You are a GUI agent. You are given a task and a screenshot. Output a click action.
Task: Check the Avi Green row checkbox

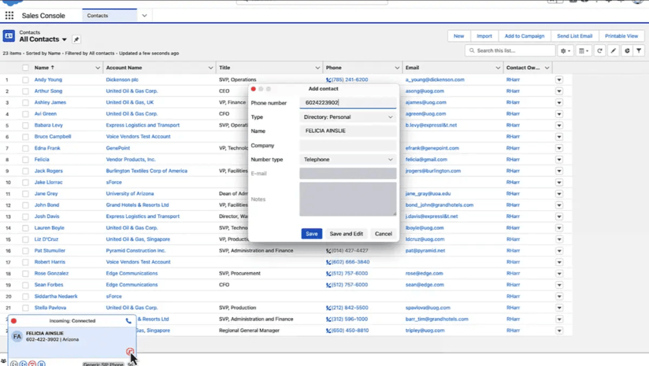[x=25, y=114]
